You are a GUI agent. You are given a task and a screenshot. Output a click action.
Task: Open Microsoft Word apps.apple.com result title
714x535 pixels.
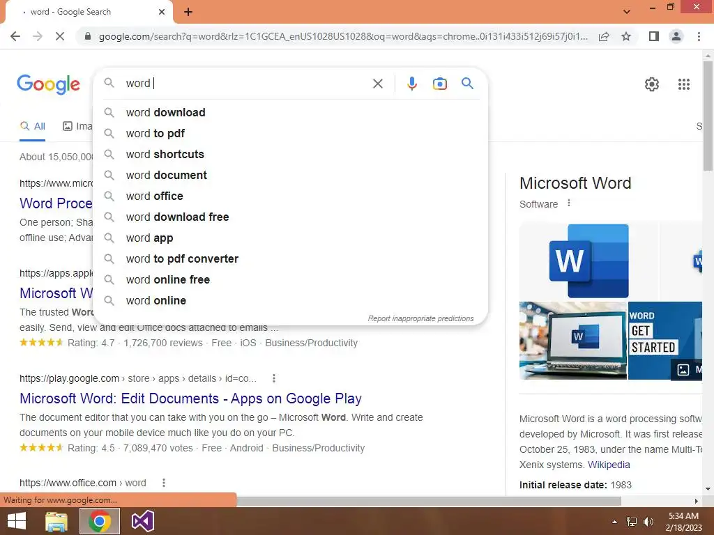[x=56, y=293]
